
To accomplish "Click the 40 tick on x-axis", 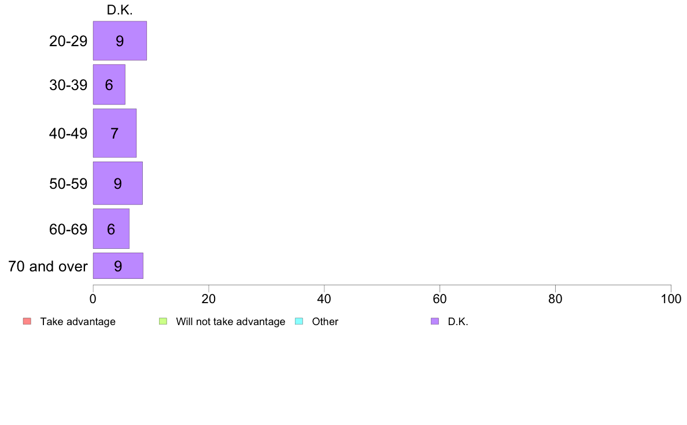I will coord(324,299).
